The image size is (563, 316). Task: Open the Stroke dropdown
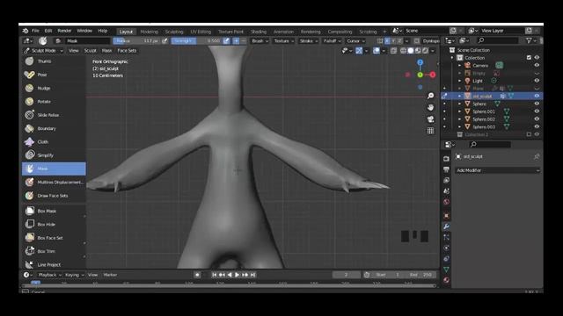309,41
